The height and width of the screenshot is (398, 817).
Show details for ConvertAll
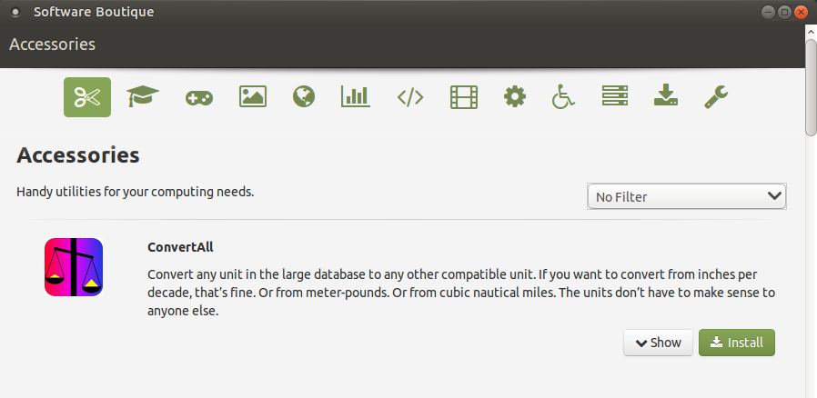(658, 343)
